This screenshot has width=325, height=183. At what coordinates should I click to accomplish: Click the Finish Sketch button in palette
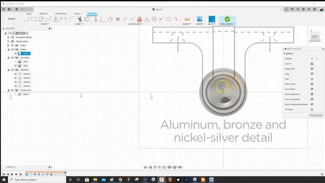tap(316, 115)
